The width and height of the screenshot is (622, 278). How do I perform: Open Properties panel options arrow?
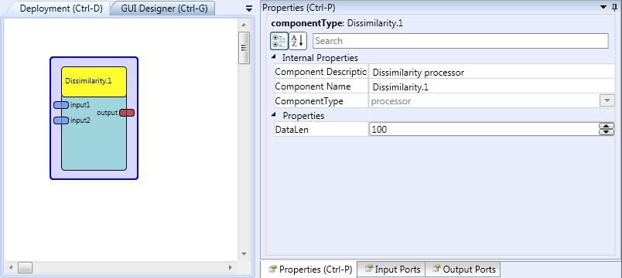pos(603,7)
